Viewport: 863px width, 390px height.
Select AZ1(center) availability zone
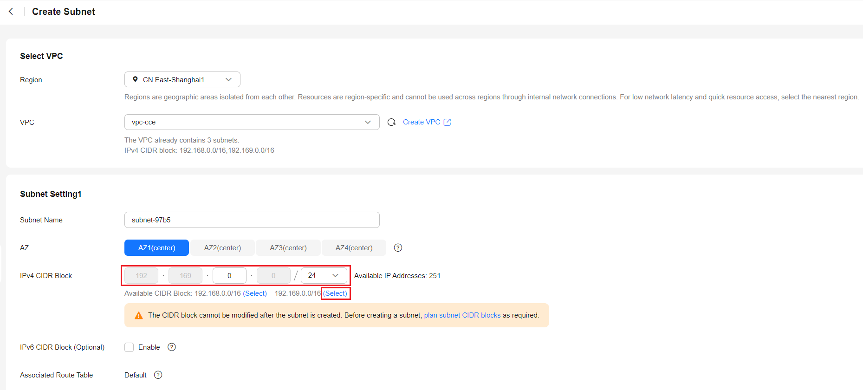[x=156, y=248]
